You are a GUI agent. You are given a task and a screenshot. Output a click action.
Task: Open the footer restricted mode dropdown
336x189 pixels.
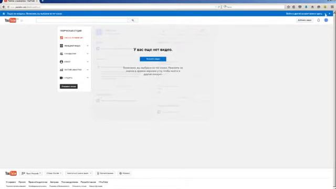[79, 173]
